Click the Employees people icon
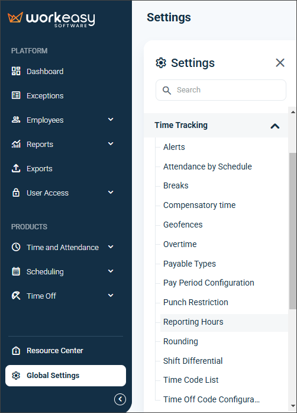The width and height of the screenshot is (297, 413). [16, 120]
